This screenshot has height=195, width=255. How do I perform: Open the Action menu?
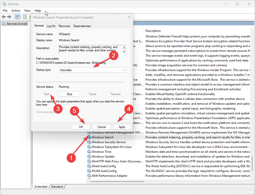16,11
